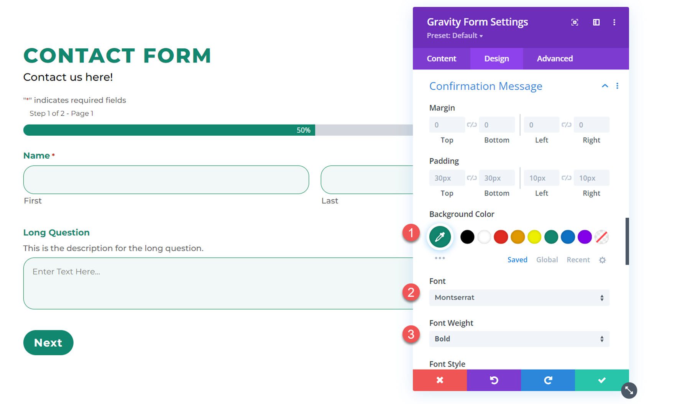Viewport: 690px width, 404px height.
Task: Click the Next button on the form
Action: (48, 342)
